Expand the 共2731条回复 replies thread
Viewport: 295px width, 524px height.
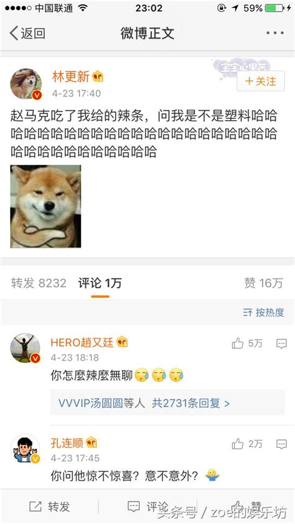[x=191, y=403]
